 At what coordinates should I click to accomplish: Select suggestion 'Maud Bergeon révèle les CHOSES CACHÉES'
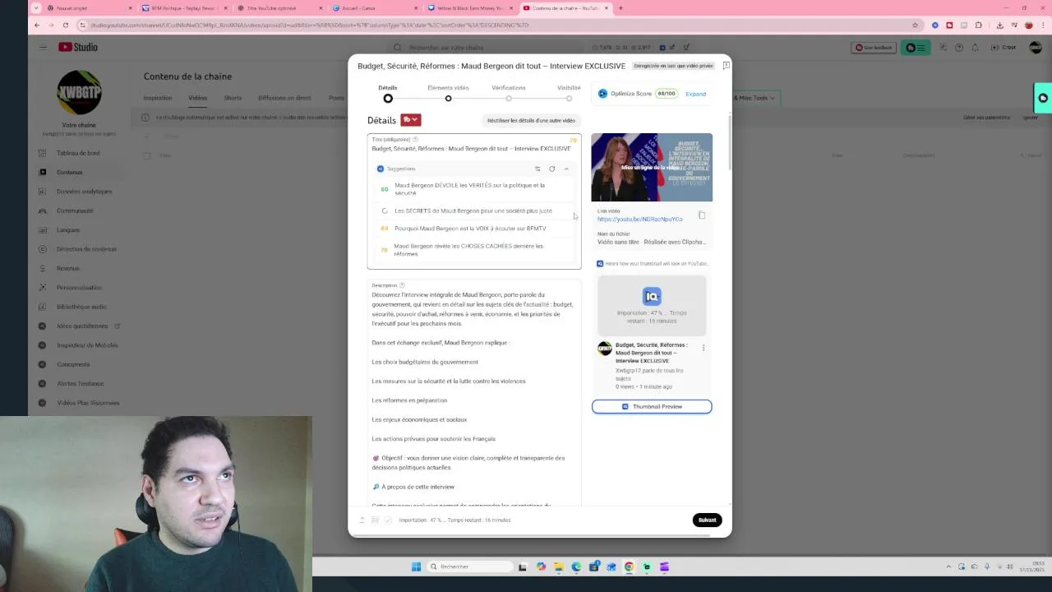pyautogui.click(x=473, y=249)
